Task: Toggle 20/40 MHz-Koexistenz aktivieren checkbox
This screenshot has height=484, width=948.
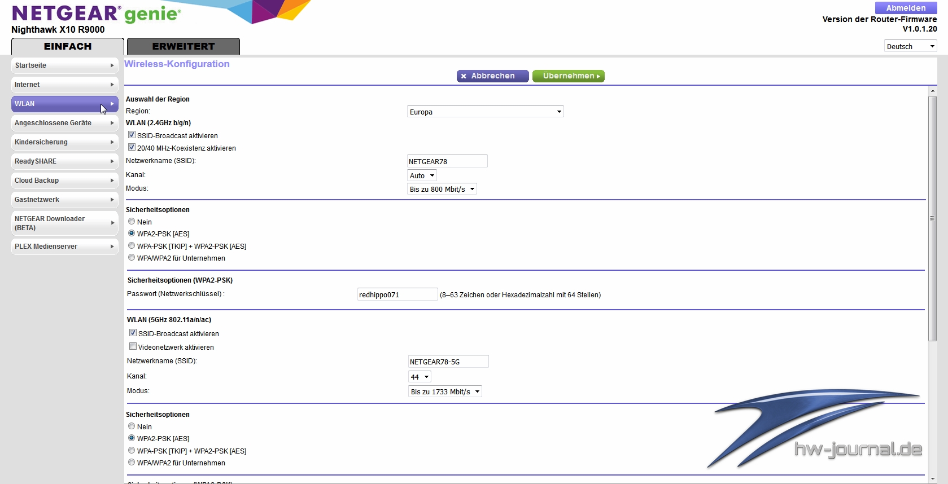Action: coord(132,147)
